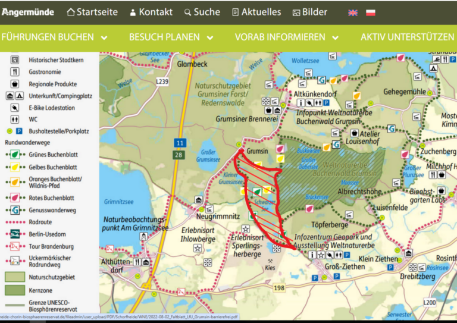
Task: Expand the Führungen buchen chevron
Action: coord(104,37)
